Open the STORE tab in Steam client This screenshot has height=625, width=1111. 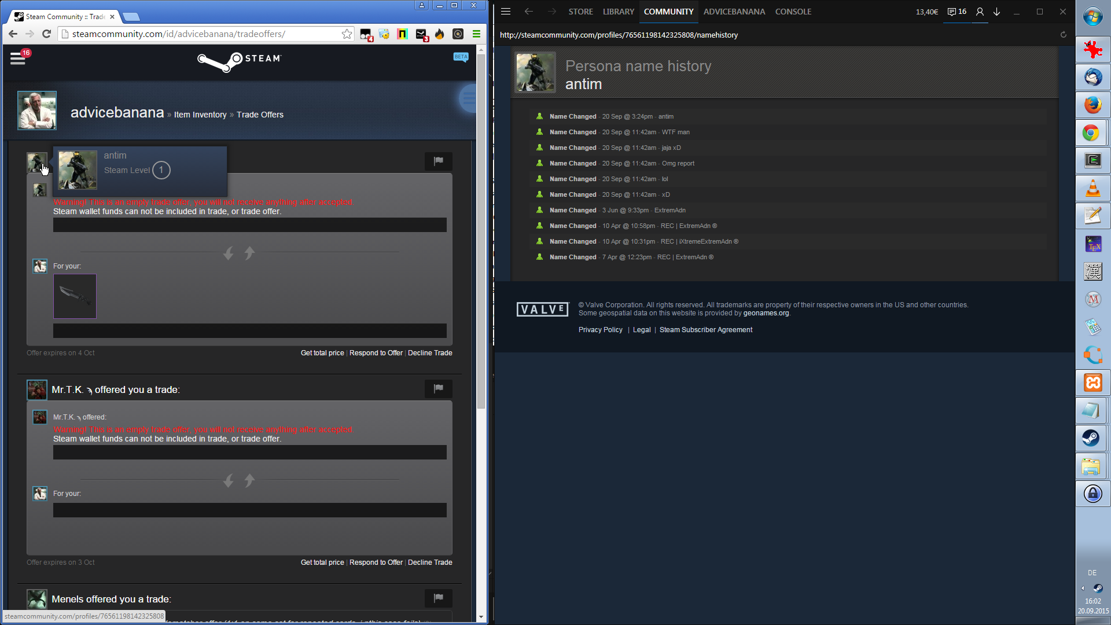(x=580, y=12)
